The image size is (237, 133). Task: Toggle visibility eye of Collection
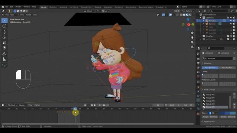point(231,18)
